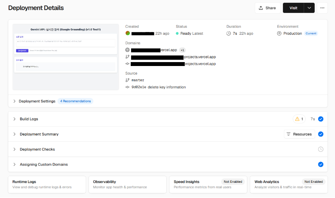Expand the Deployment Checks section
The width and height of the screenshot is (335, 198).
tap(168, 149)
